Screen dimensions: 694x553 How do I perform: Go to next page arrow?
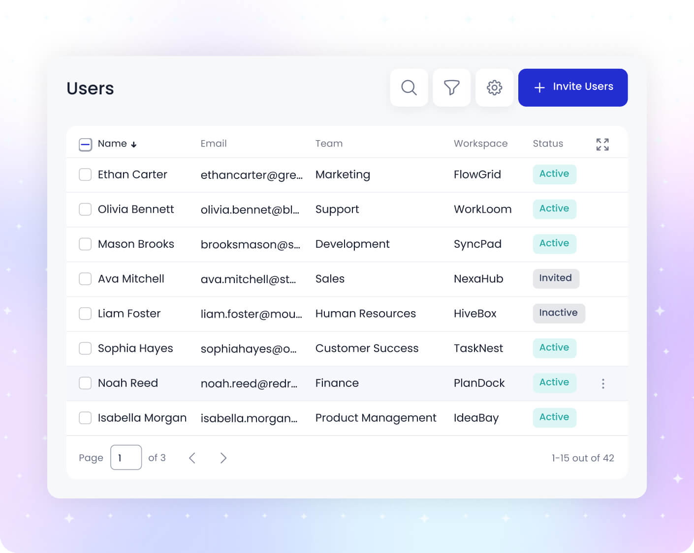223,458
